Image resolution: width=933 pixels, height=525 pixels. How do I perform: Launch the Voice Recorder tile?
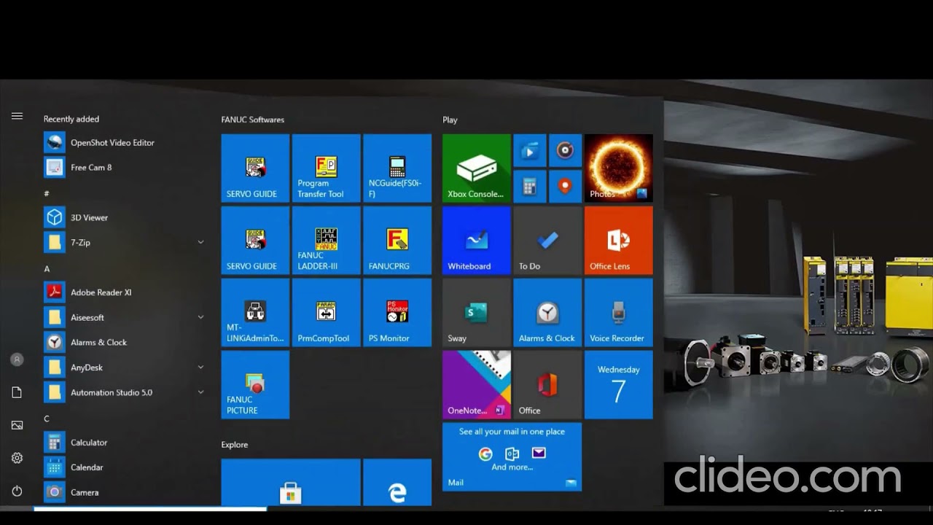618,313
